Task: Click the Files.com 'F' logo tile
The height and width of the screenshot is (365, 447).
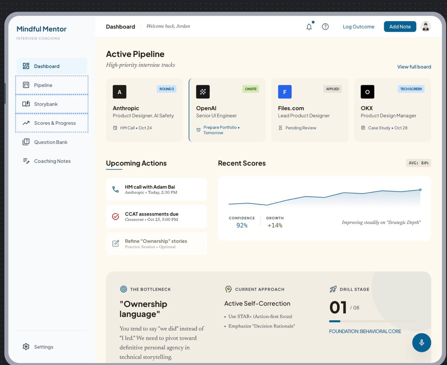Action: [285, 92]
